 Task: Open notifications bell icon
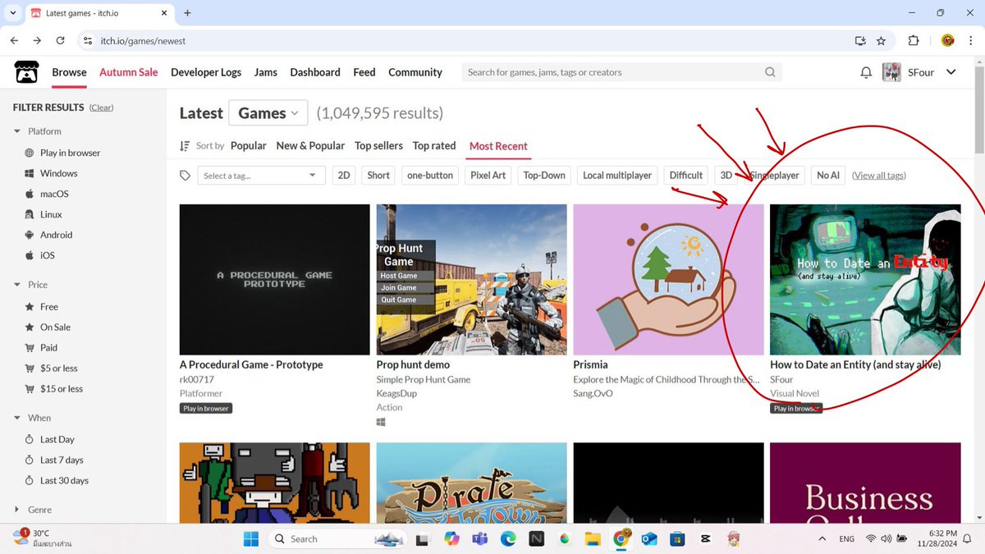tap(866, 72)
